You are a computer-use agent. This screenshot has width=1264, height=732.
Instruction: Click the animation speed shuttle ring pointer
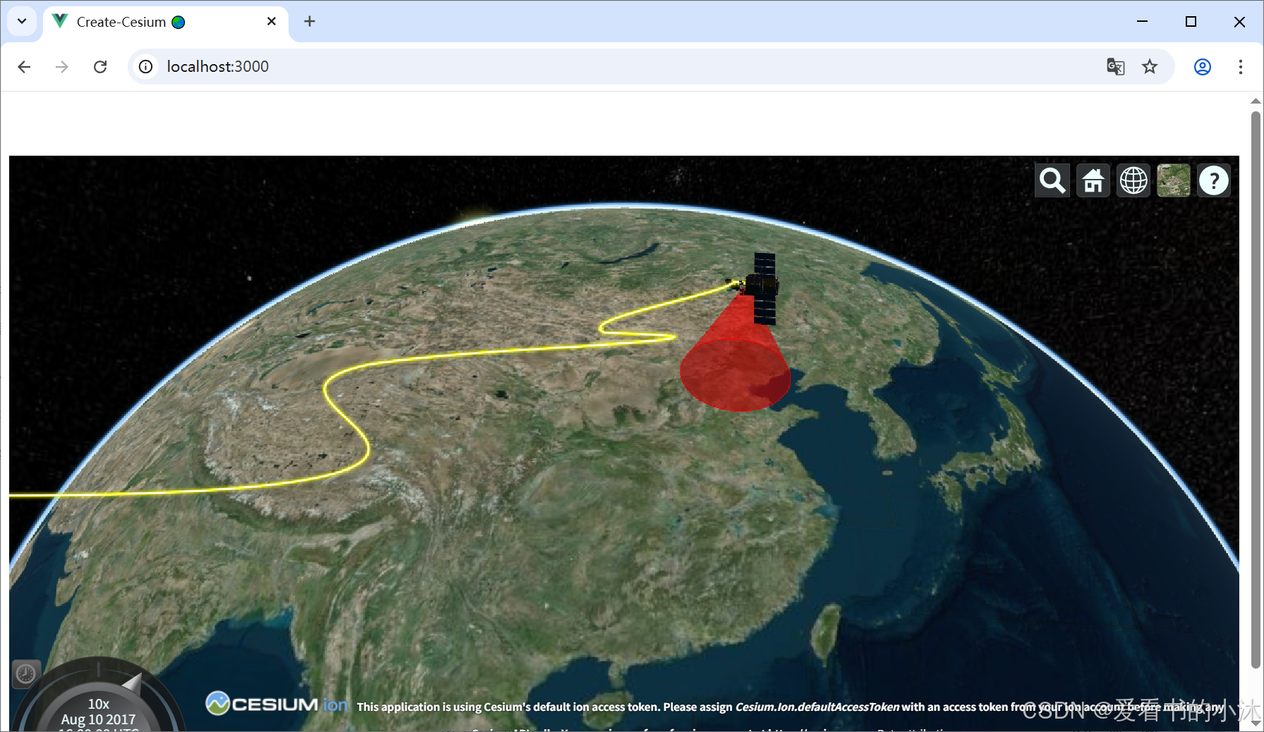point(132,682)
